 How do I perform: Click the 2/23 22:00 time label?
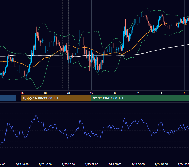[92, 164]
